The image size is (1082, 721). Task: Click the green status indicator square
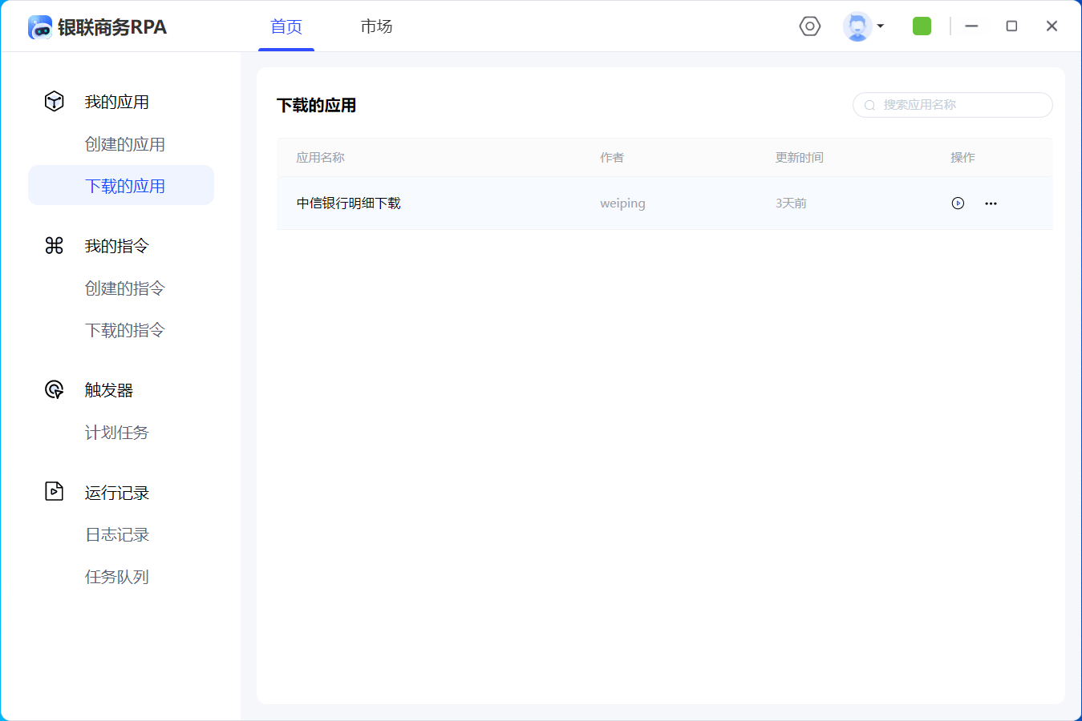coord(922,26)
